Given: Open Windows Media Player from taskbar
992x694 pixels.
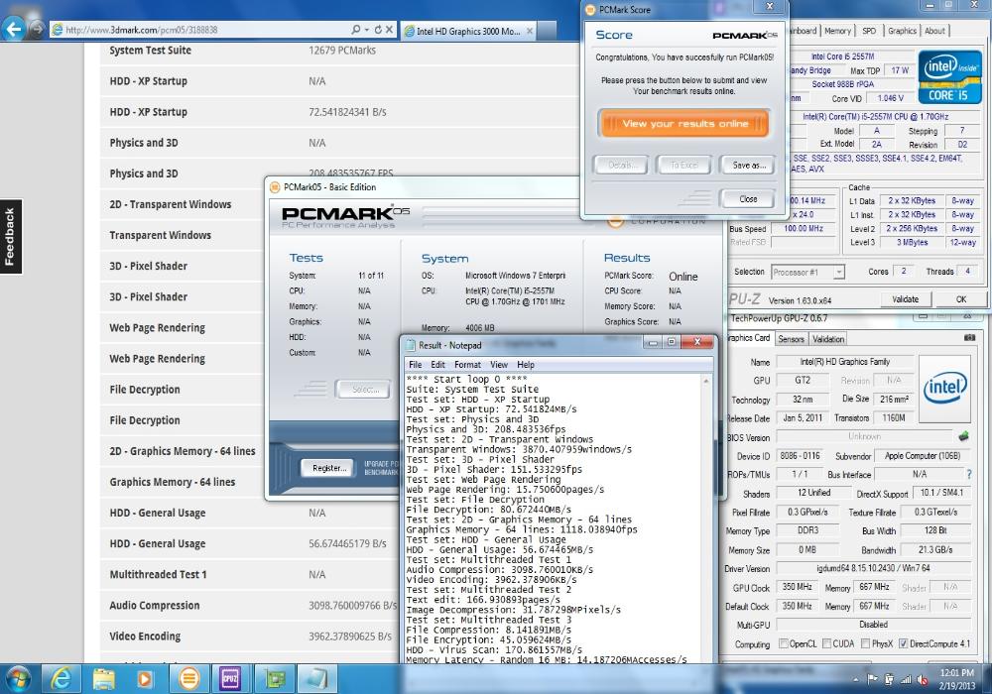Looking at the screenshot, I should coord(145,679).
